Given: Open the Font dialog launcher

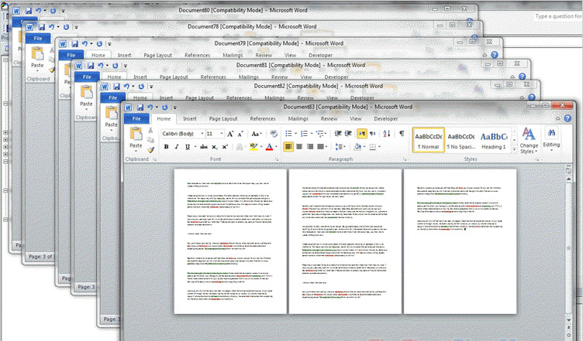Looking at the screenshot, I should click(277, 159).
